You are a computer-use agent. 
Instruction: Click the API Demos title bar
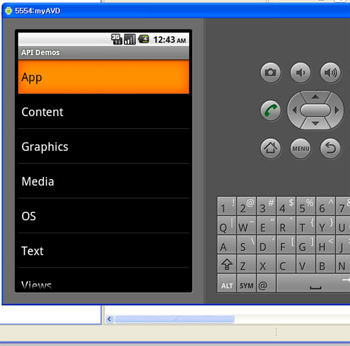click(x=104, y=53)
